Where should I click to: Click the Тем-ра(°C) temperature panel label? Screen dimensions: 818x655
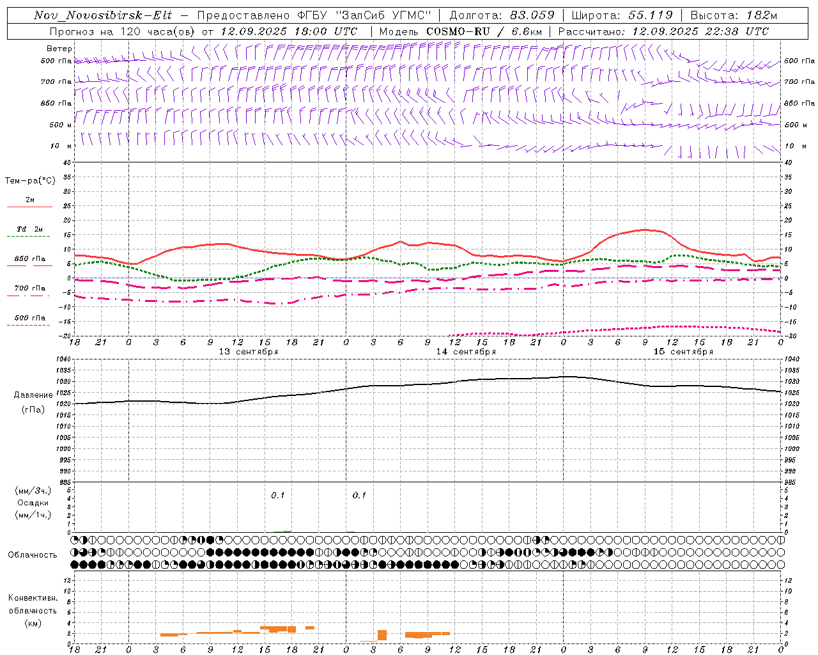(30, 181)
